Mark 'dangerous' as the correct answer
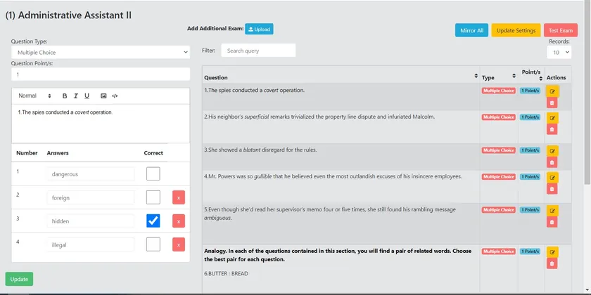This screenshot has height=295, width=591. point(153,174)
